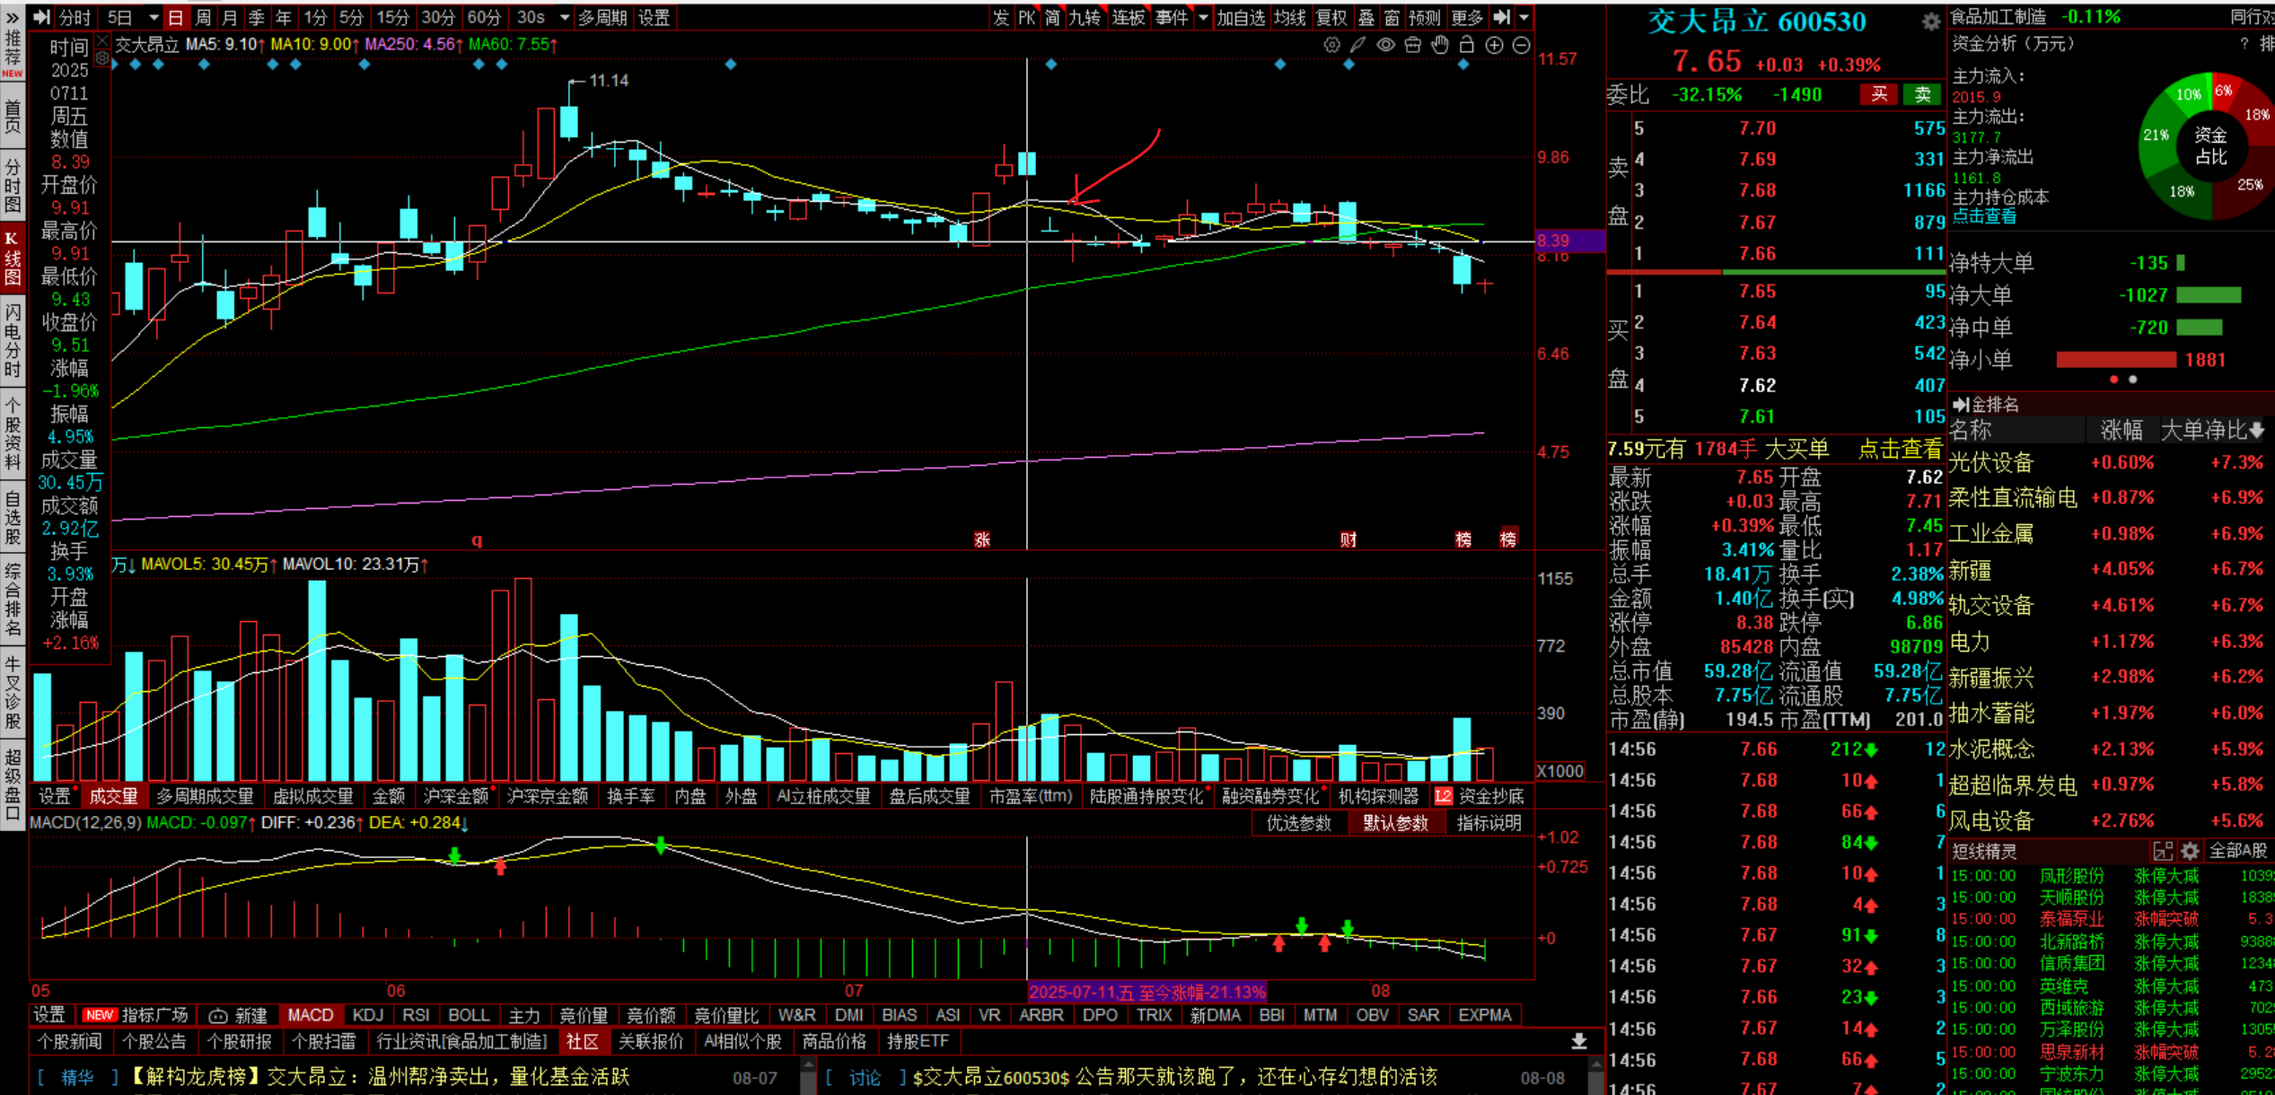Click the 涨 event marker on chart bottom

(x=982, y=539)
